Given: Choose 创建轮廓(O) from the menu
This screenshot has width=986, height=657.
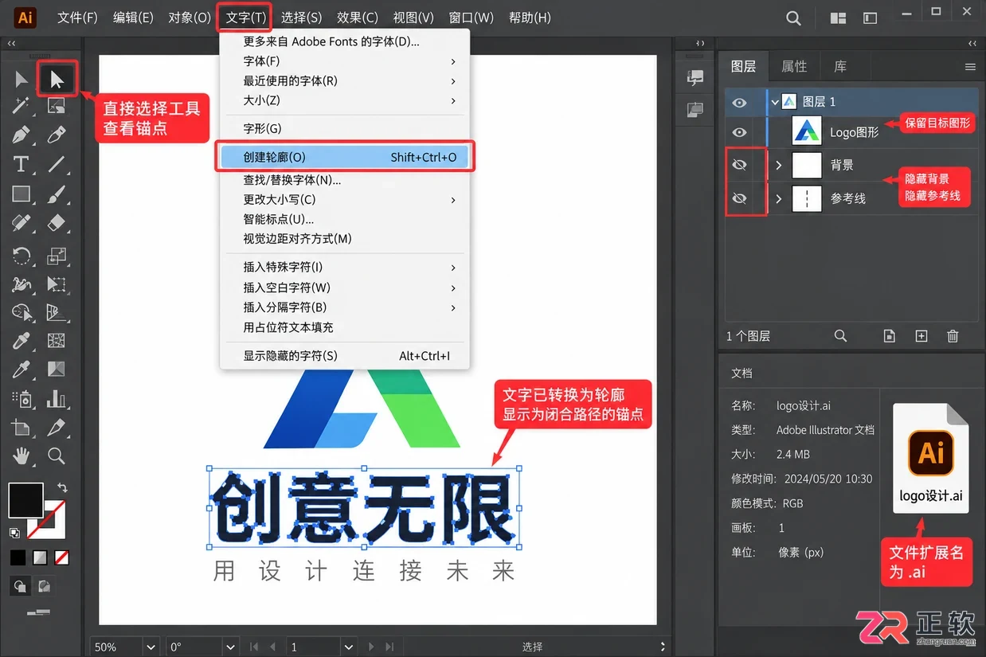Looking at the screenshot, I should 345,157.
